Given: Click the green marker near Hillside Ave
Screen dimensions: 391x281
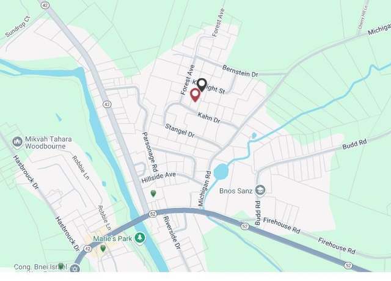Looking at the screenshot, I should 153,193.
